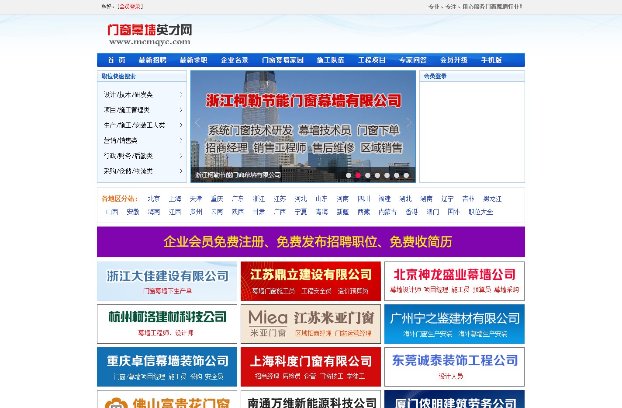622x408 pixels.
Task: Select the 采购/仓储/物流类 job category
Action: [128, 171]
